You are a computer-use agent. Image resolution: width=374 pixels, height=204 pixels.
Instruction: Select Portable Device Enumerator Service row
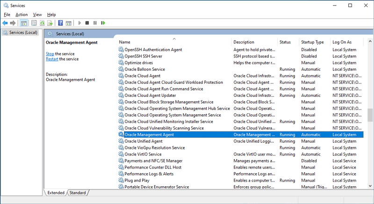point(241,187)
